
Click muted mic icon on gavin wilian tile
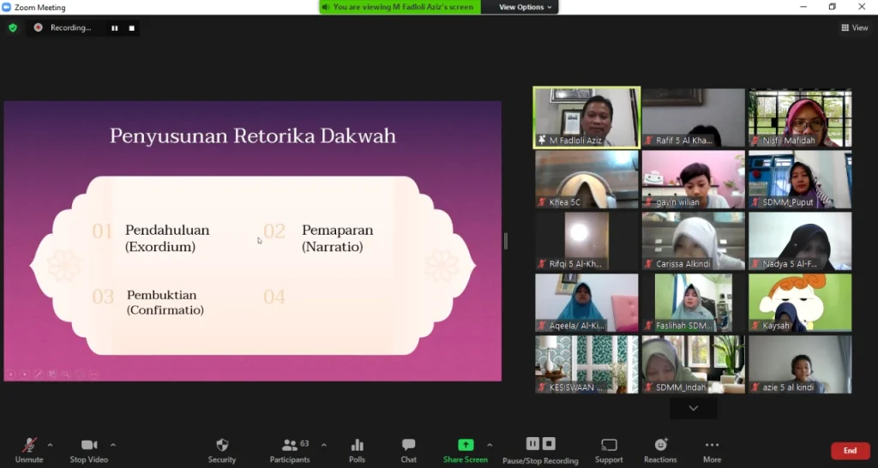(649, 202)
